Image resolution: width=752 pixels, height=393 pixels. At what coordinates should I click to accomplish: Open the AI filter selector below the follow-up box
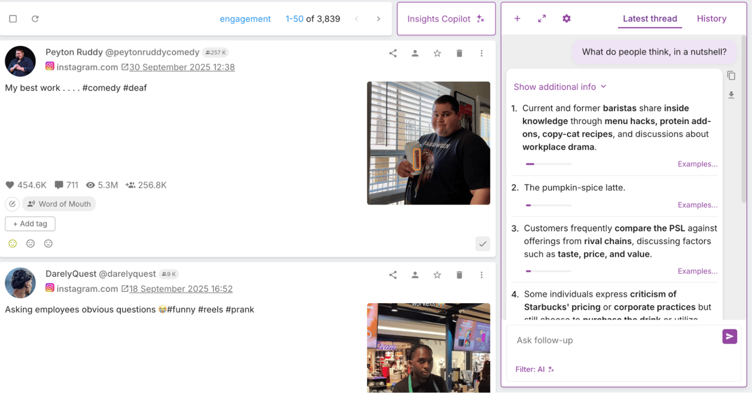pyautogui.click(x=532, y=369)
